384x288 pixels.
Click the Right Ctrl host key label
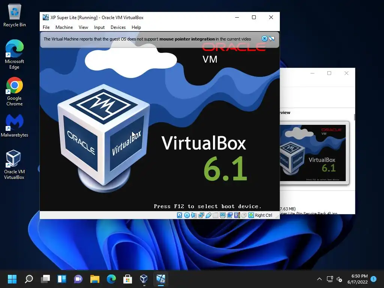pos(264,215)
